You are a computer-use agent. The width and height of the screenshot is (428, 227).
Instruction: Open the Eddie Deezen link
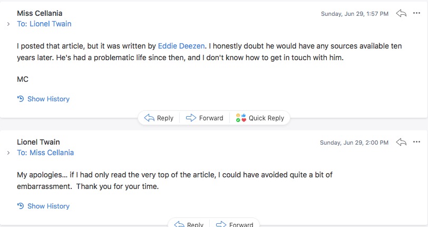[181, 46]
